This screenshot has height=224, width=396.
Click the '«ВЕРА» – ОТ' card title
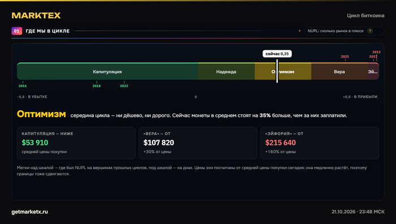point(157,133)
